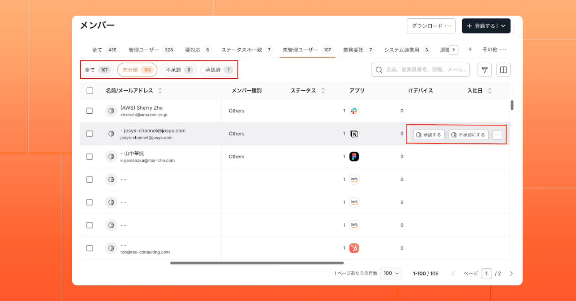
Task: Select the 全て 107 filter chip
Action: click(x=97, y=70)
